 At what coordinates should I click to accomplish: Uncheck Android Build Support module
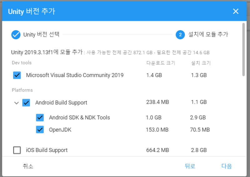coord(26,103)
